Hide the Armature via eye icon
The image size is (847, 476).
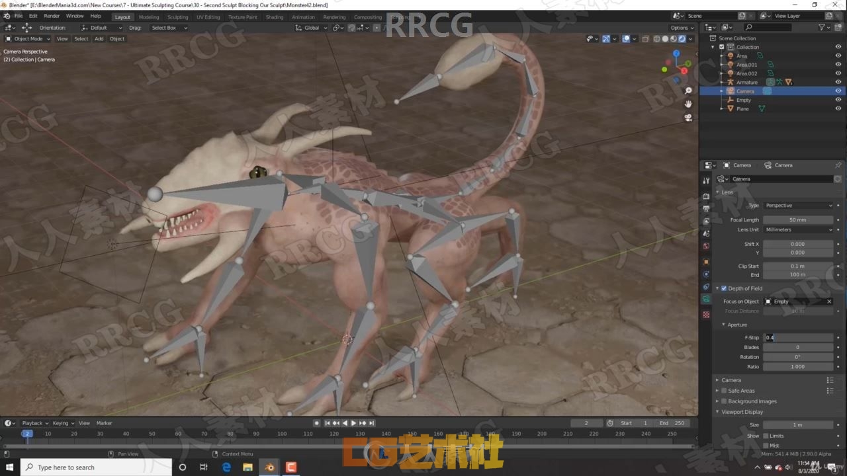(x=838, y=82)
